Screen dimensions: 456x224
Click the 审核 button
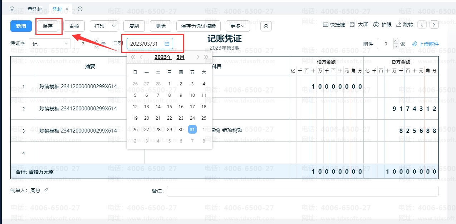(x=74, y=26)
